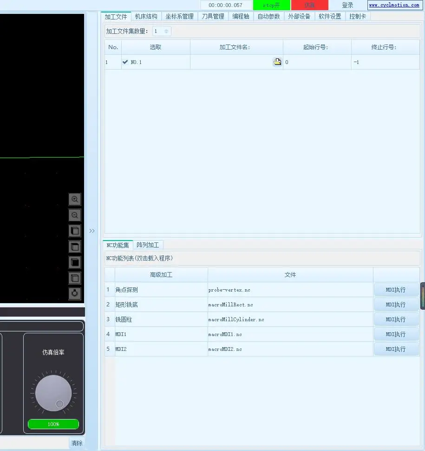This screenshot has width=425, height=451.
Task: Select the MDI2 row name
Action: (x=161, y=349)
